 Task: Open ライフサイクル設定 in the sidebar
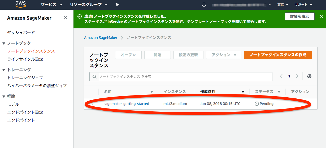25,59
